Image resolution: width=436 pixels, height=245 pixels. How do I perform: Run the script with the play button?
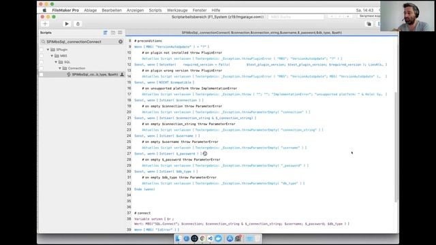click(67, 24)
